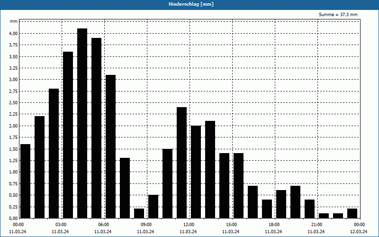Click the '11.03.24' date under 12:00
The height and width of the screenshot is (237, 379).
tap(188, 232)
